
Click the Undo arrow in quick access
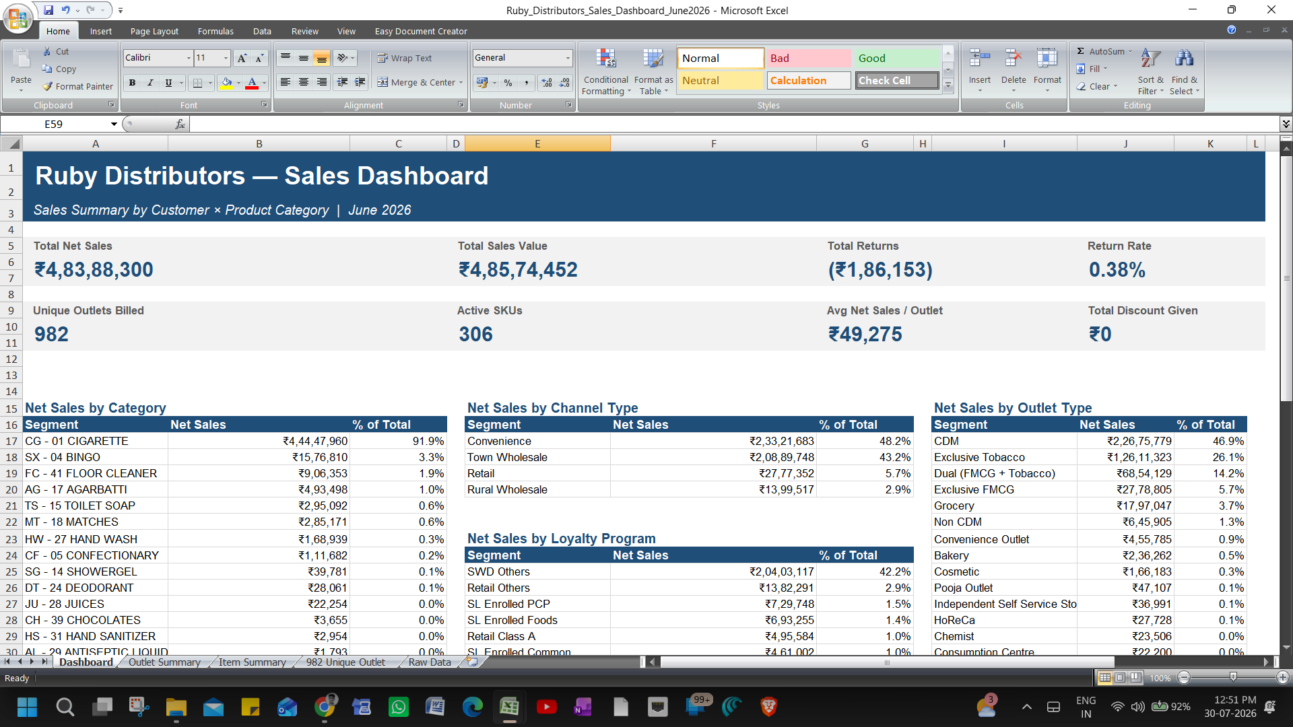coord(65,10)
